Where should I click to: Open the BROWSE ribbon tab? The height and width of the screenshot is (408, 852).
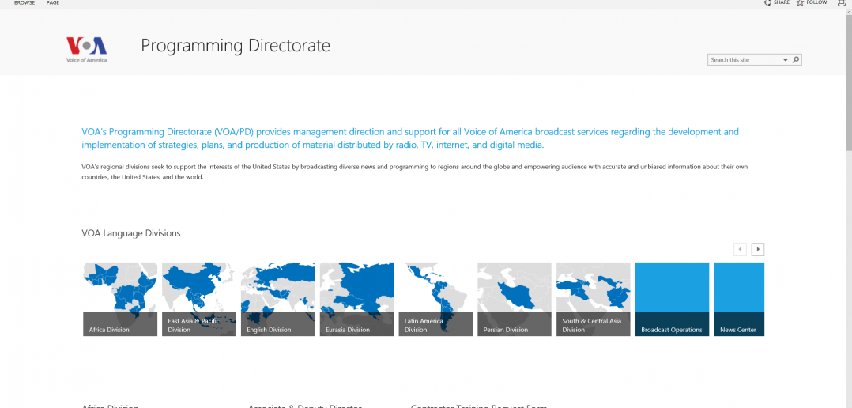pyautogui.click(x=24, y=2)
